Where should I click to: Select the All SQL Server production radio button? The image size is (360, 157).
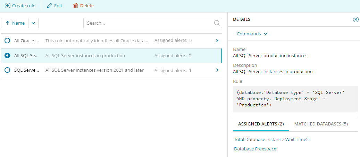(7, 55)
